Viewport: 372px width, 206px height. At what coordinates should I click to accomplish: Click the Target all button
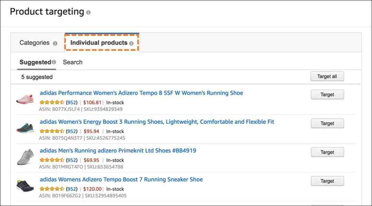(327, 76)
